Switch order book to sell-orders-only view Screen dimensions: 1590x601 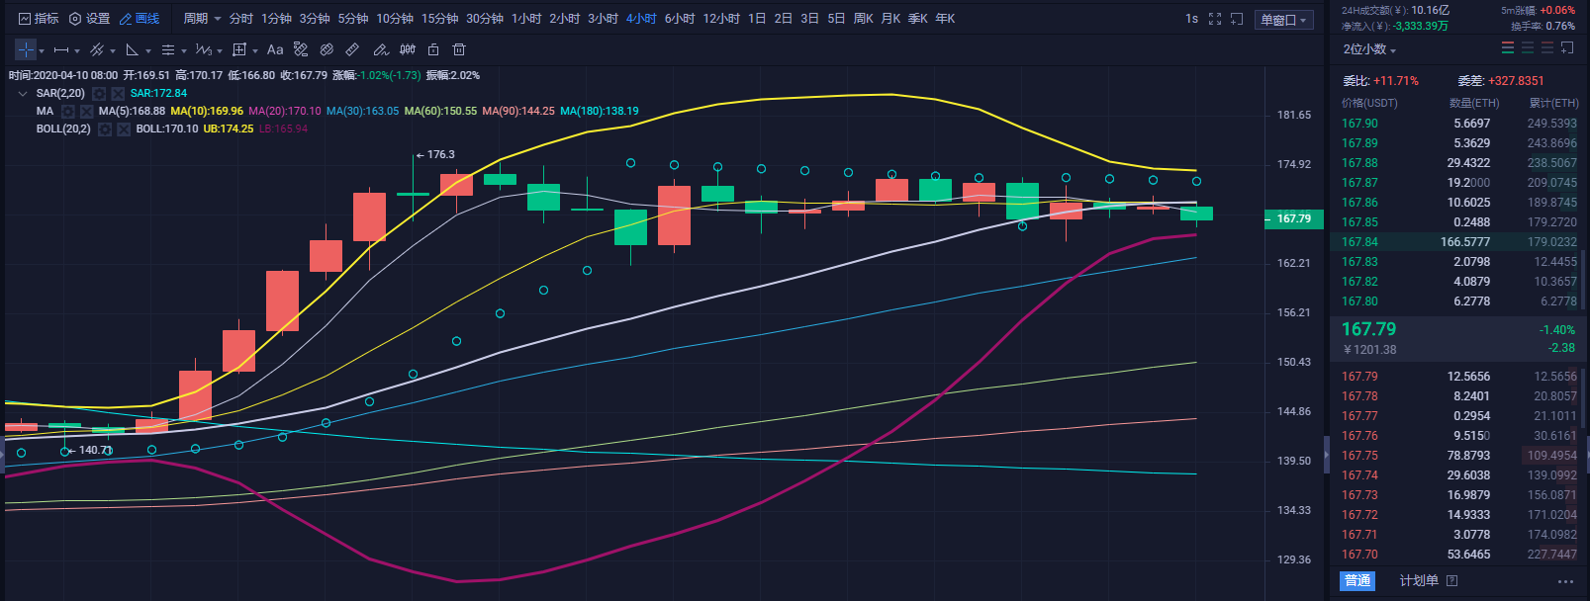click(1547, 48)
